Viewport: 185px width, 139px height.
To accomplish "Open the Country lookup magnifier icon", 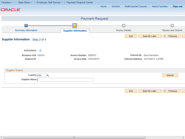I will (48, 75).
